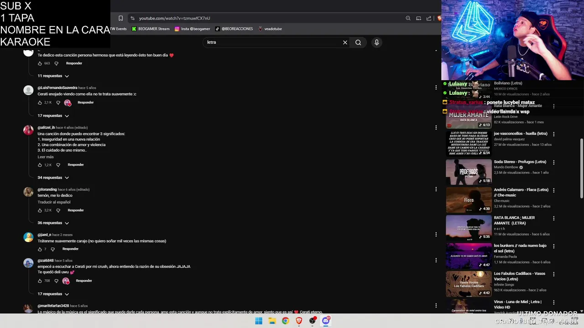
Task: Click the bookmark icon beside the address bar
Action: pyautogui.click(x=120, y=18)
